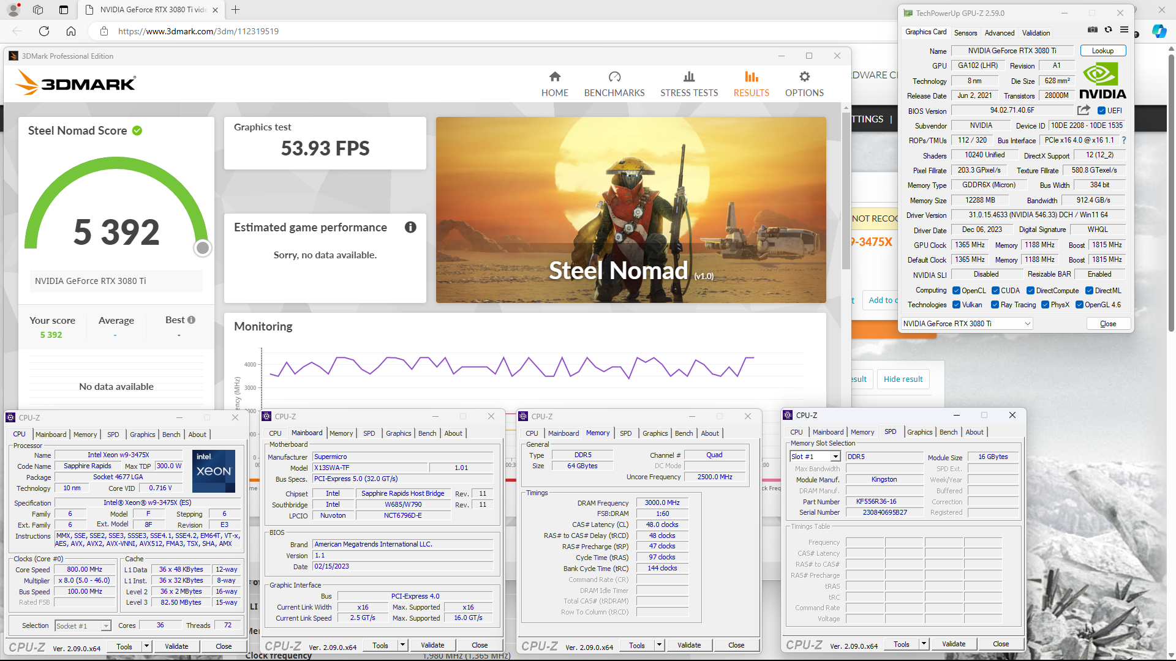Switch to Advanced tab in GPU-Z

click(1000, 33)
